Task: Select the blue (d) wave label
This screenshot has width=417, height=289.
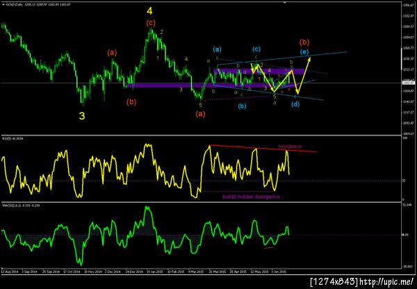Action: (295, 104)
